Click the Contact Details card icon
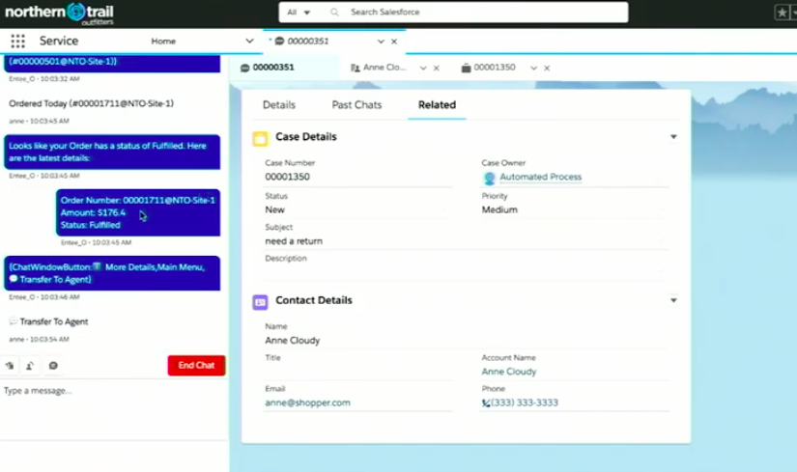 (260, 302)
